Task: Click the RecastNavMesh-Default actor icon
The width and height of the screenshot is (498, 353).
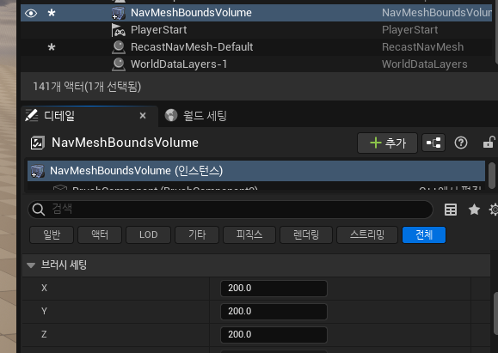Action: tap(119, 47)
